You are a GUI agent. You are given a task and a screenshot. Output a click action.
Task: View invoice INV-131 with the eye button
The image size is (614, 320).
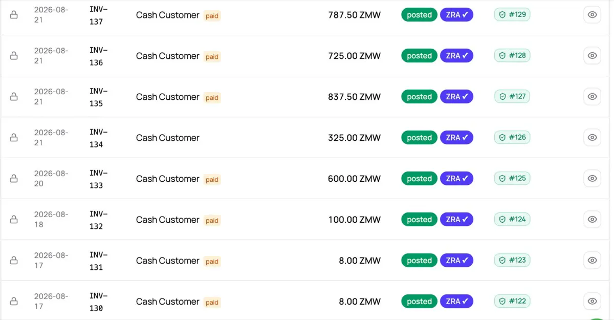click(x=592, y=261)
